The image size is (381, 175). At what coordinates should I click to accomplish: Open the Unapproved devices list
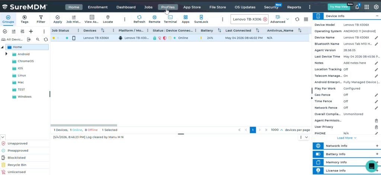(17, 143)
